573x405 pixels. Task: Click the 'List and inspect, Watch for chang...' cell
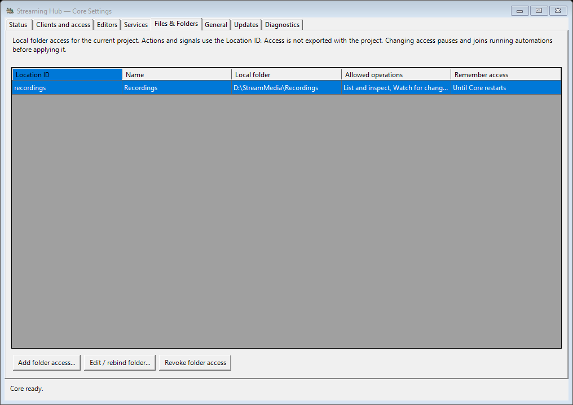coord(396,88)
